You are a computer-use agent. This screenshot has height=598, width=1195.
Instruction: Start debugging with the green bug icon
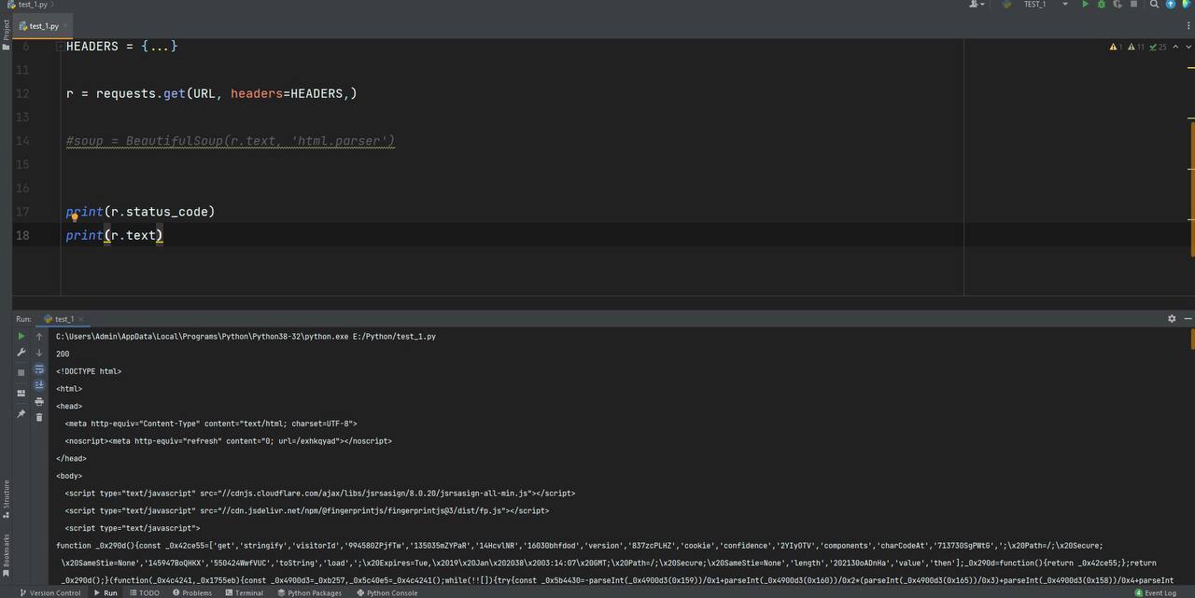tap(1102, 5)
